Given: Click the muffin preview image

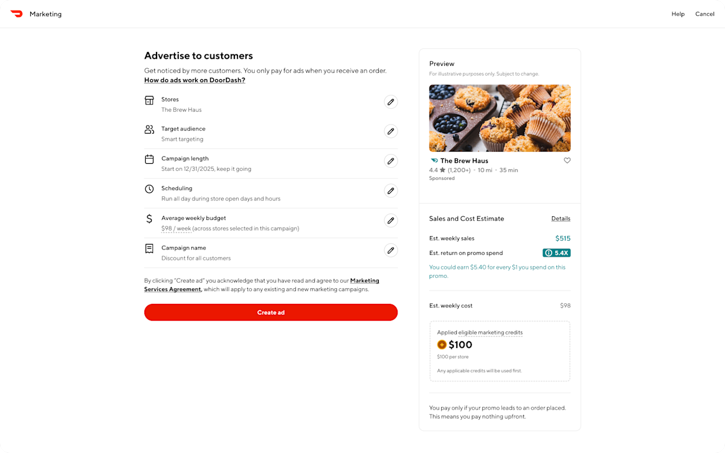Looking at the screenshot, I should 500,118.
